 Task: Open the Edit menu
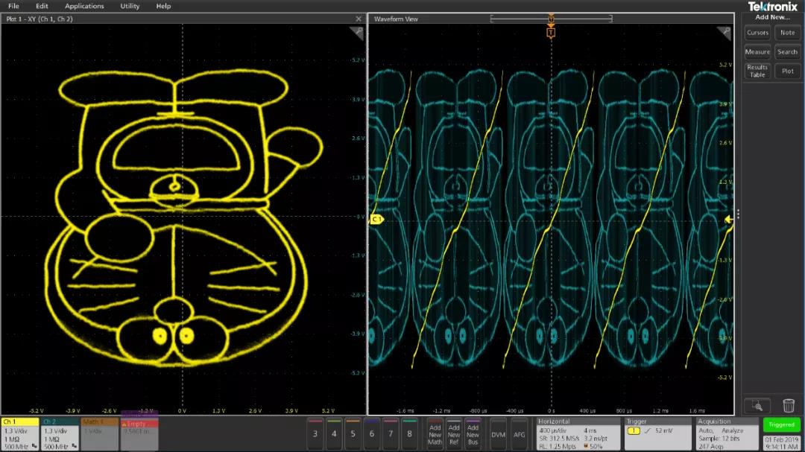coord(42,6)
